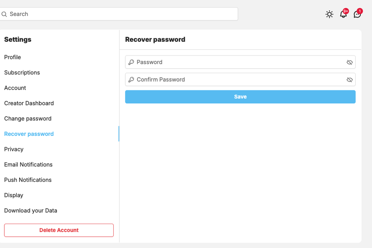This screenshot has width=372, height=248.
Task: Save the new password
Action: point(240,97)
